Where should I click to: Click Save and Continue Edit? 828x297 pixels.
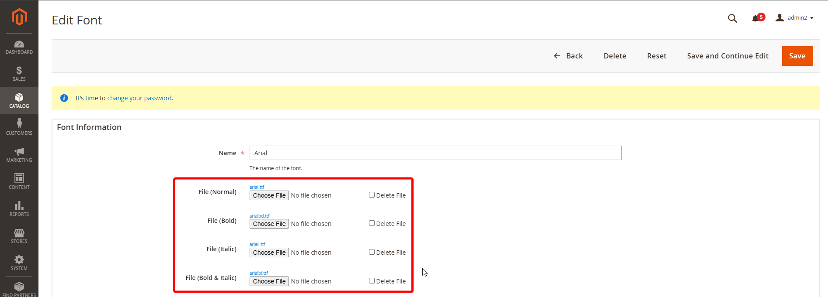(x=727, y=56)
